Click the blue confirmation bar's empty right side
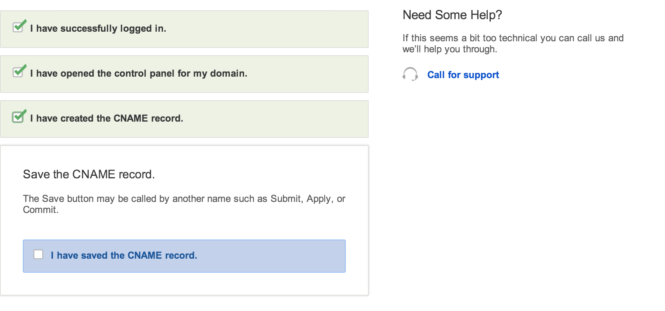 click(273, 256)
